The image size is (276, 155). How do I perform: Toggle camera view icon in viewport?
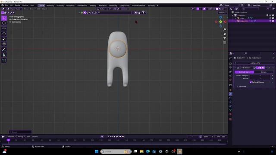225,38
